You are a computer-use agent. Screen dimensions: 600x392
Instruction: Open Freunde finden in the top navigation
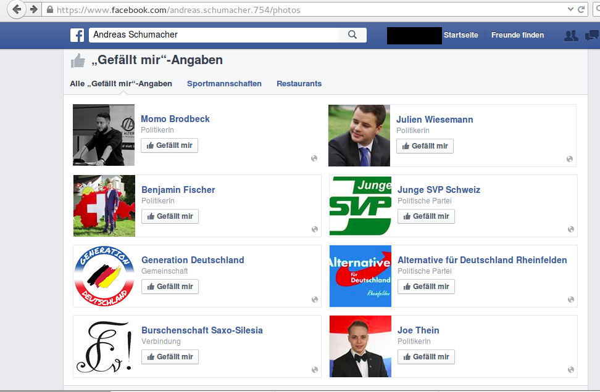518,35
